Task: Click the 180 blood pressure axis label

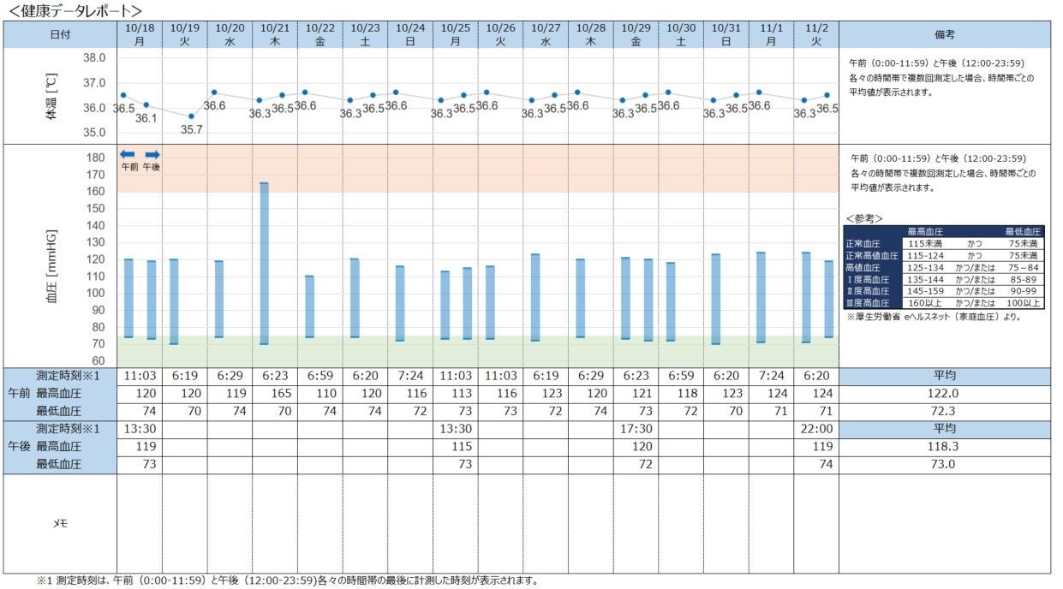Action: (96, 158)
